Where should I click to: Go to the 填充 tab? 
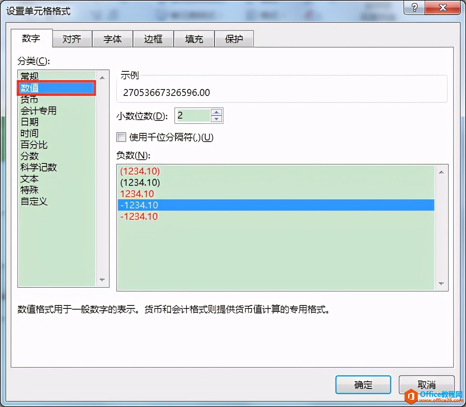194,39
